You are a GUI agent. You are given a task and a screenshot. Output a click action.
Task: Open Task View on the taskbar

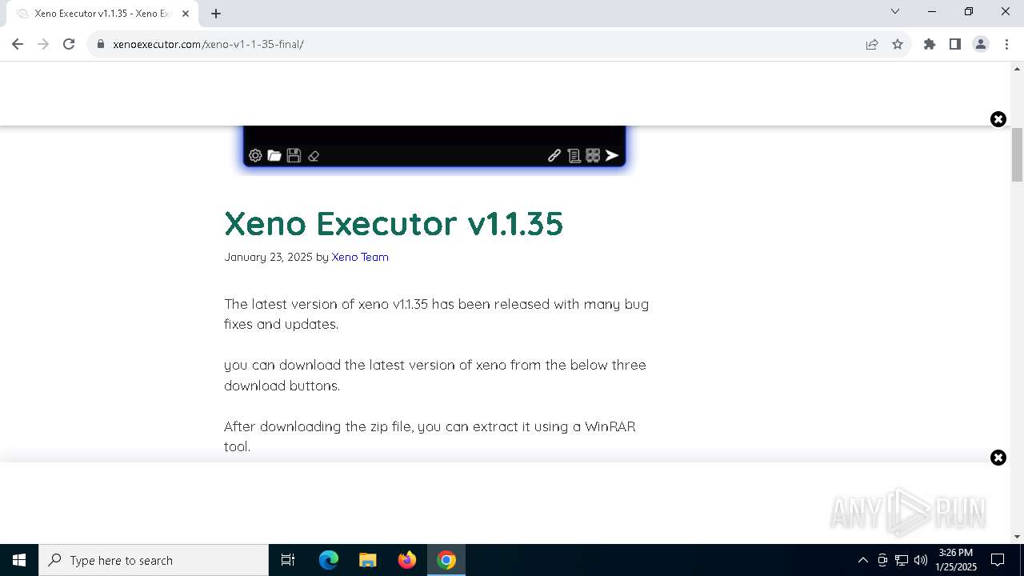(x=288, y=560)
